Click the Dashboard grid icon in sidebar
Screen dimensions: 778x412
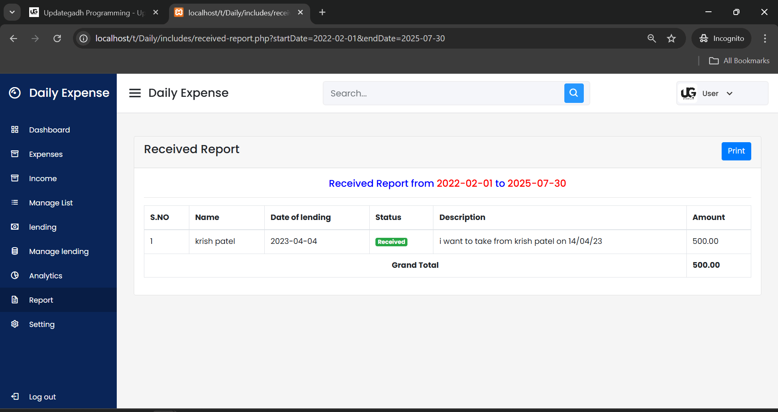[x=15, y=130]
